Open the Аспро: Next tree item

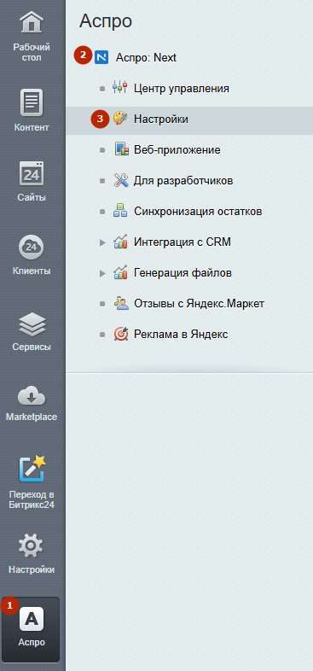[146, 57]
